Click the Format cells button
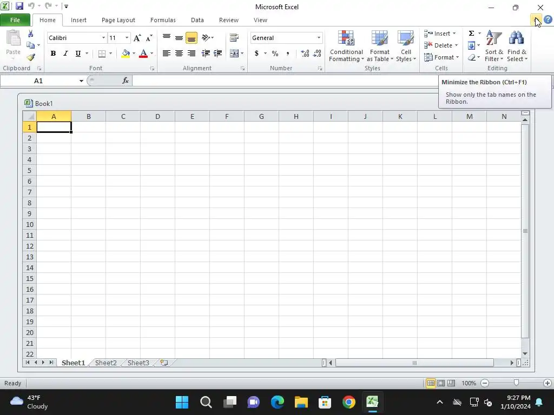Screen dimensions: 554x415 pos(441,57)
